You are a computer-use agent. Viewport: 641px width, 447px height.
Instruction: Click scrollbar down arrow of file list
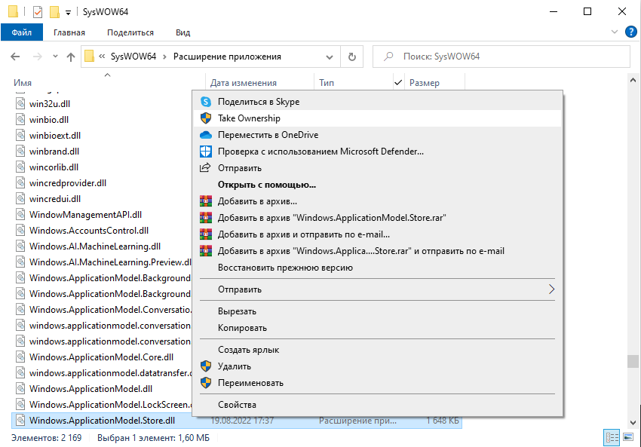[x=633, y=423]
